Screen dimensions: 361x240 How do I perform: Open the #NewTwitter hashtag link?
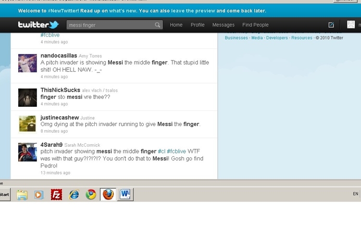coord(64,11)
